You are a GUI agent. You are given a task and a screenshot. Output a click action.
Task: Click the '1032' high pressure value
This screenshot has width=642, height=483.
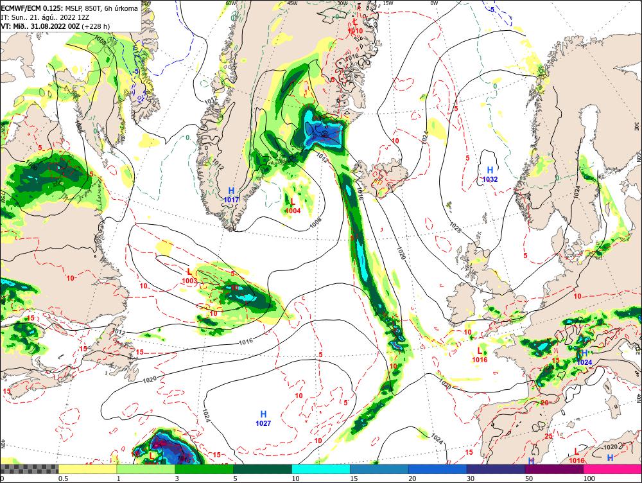click(490, 179)
